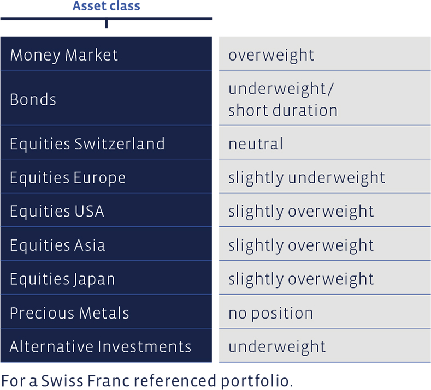
Task: Select the Precious Metals row
Action: tap(106, 311)
